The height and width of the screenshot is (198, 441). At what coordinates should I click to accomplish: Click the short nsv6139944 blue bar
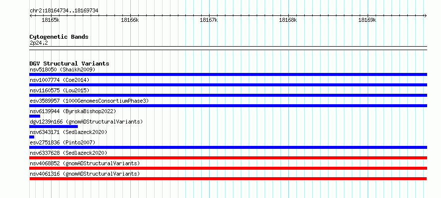coord(35,116)
